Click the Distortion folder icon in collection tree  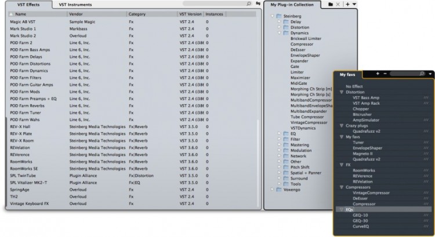coord(286,27)
